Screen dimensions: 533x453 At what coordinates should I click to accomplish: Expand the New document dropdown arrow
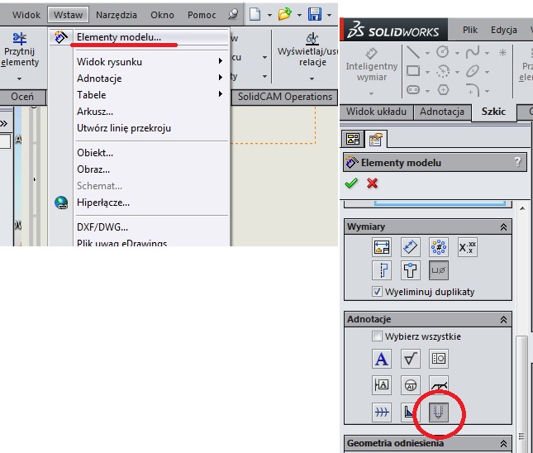pos(269,15)
